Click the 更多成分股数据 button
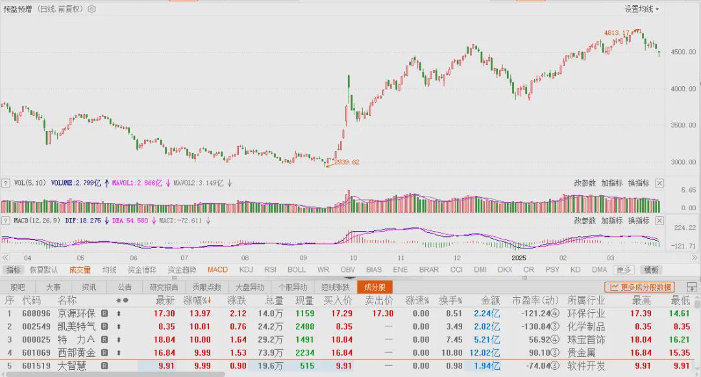The width and height of the screenshot is (701, 377). [x=640, y=287]
